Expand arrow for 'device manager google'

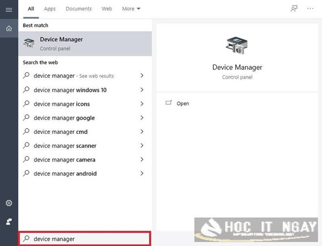(x=142, y=117)
